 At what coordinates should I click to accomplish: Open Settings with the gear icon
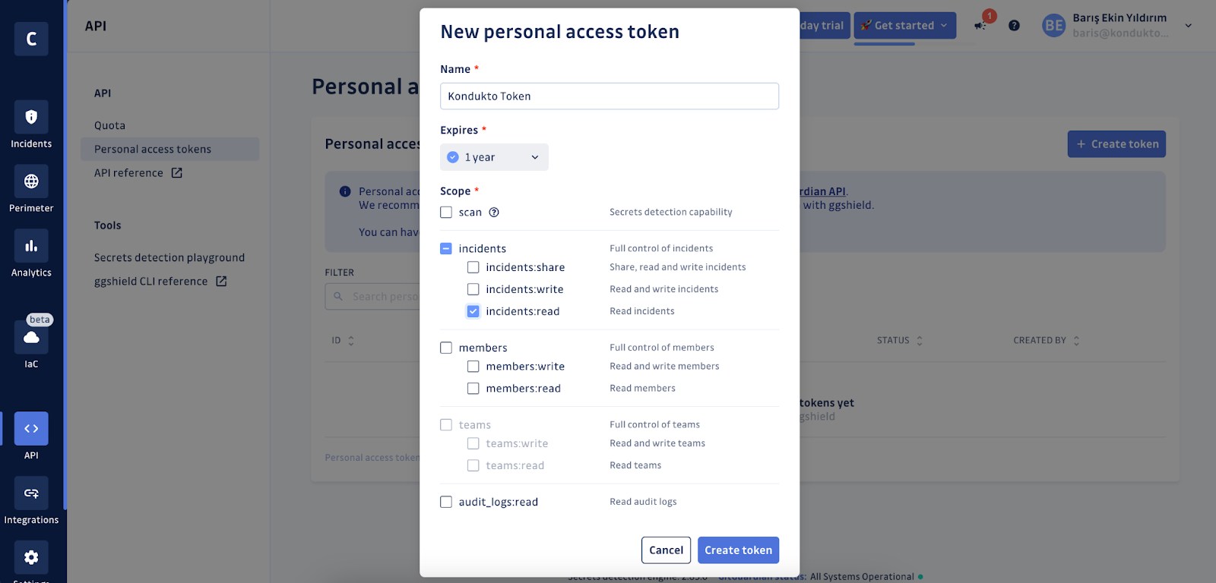pos(30,557)
